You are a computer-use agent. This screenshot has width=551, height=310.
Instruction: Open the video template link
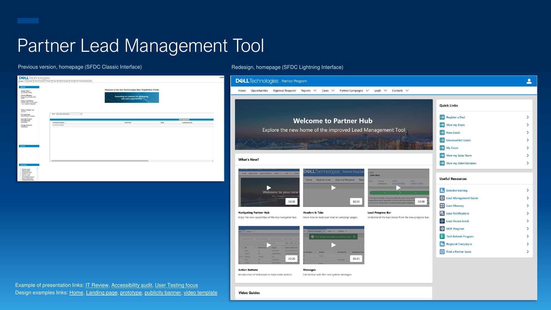200,293
